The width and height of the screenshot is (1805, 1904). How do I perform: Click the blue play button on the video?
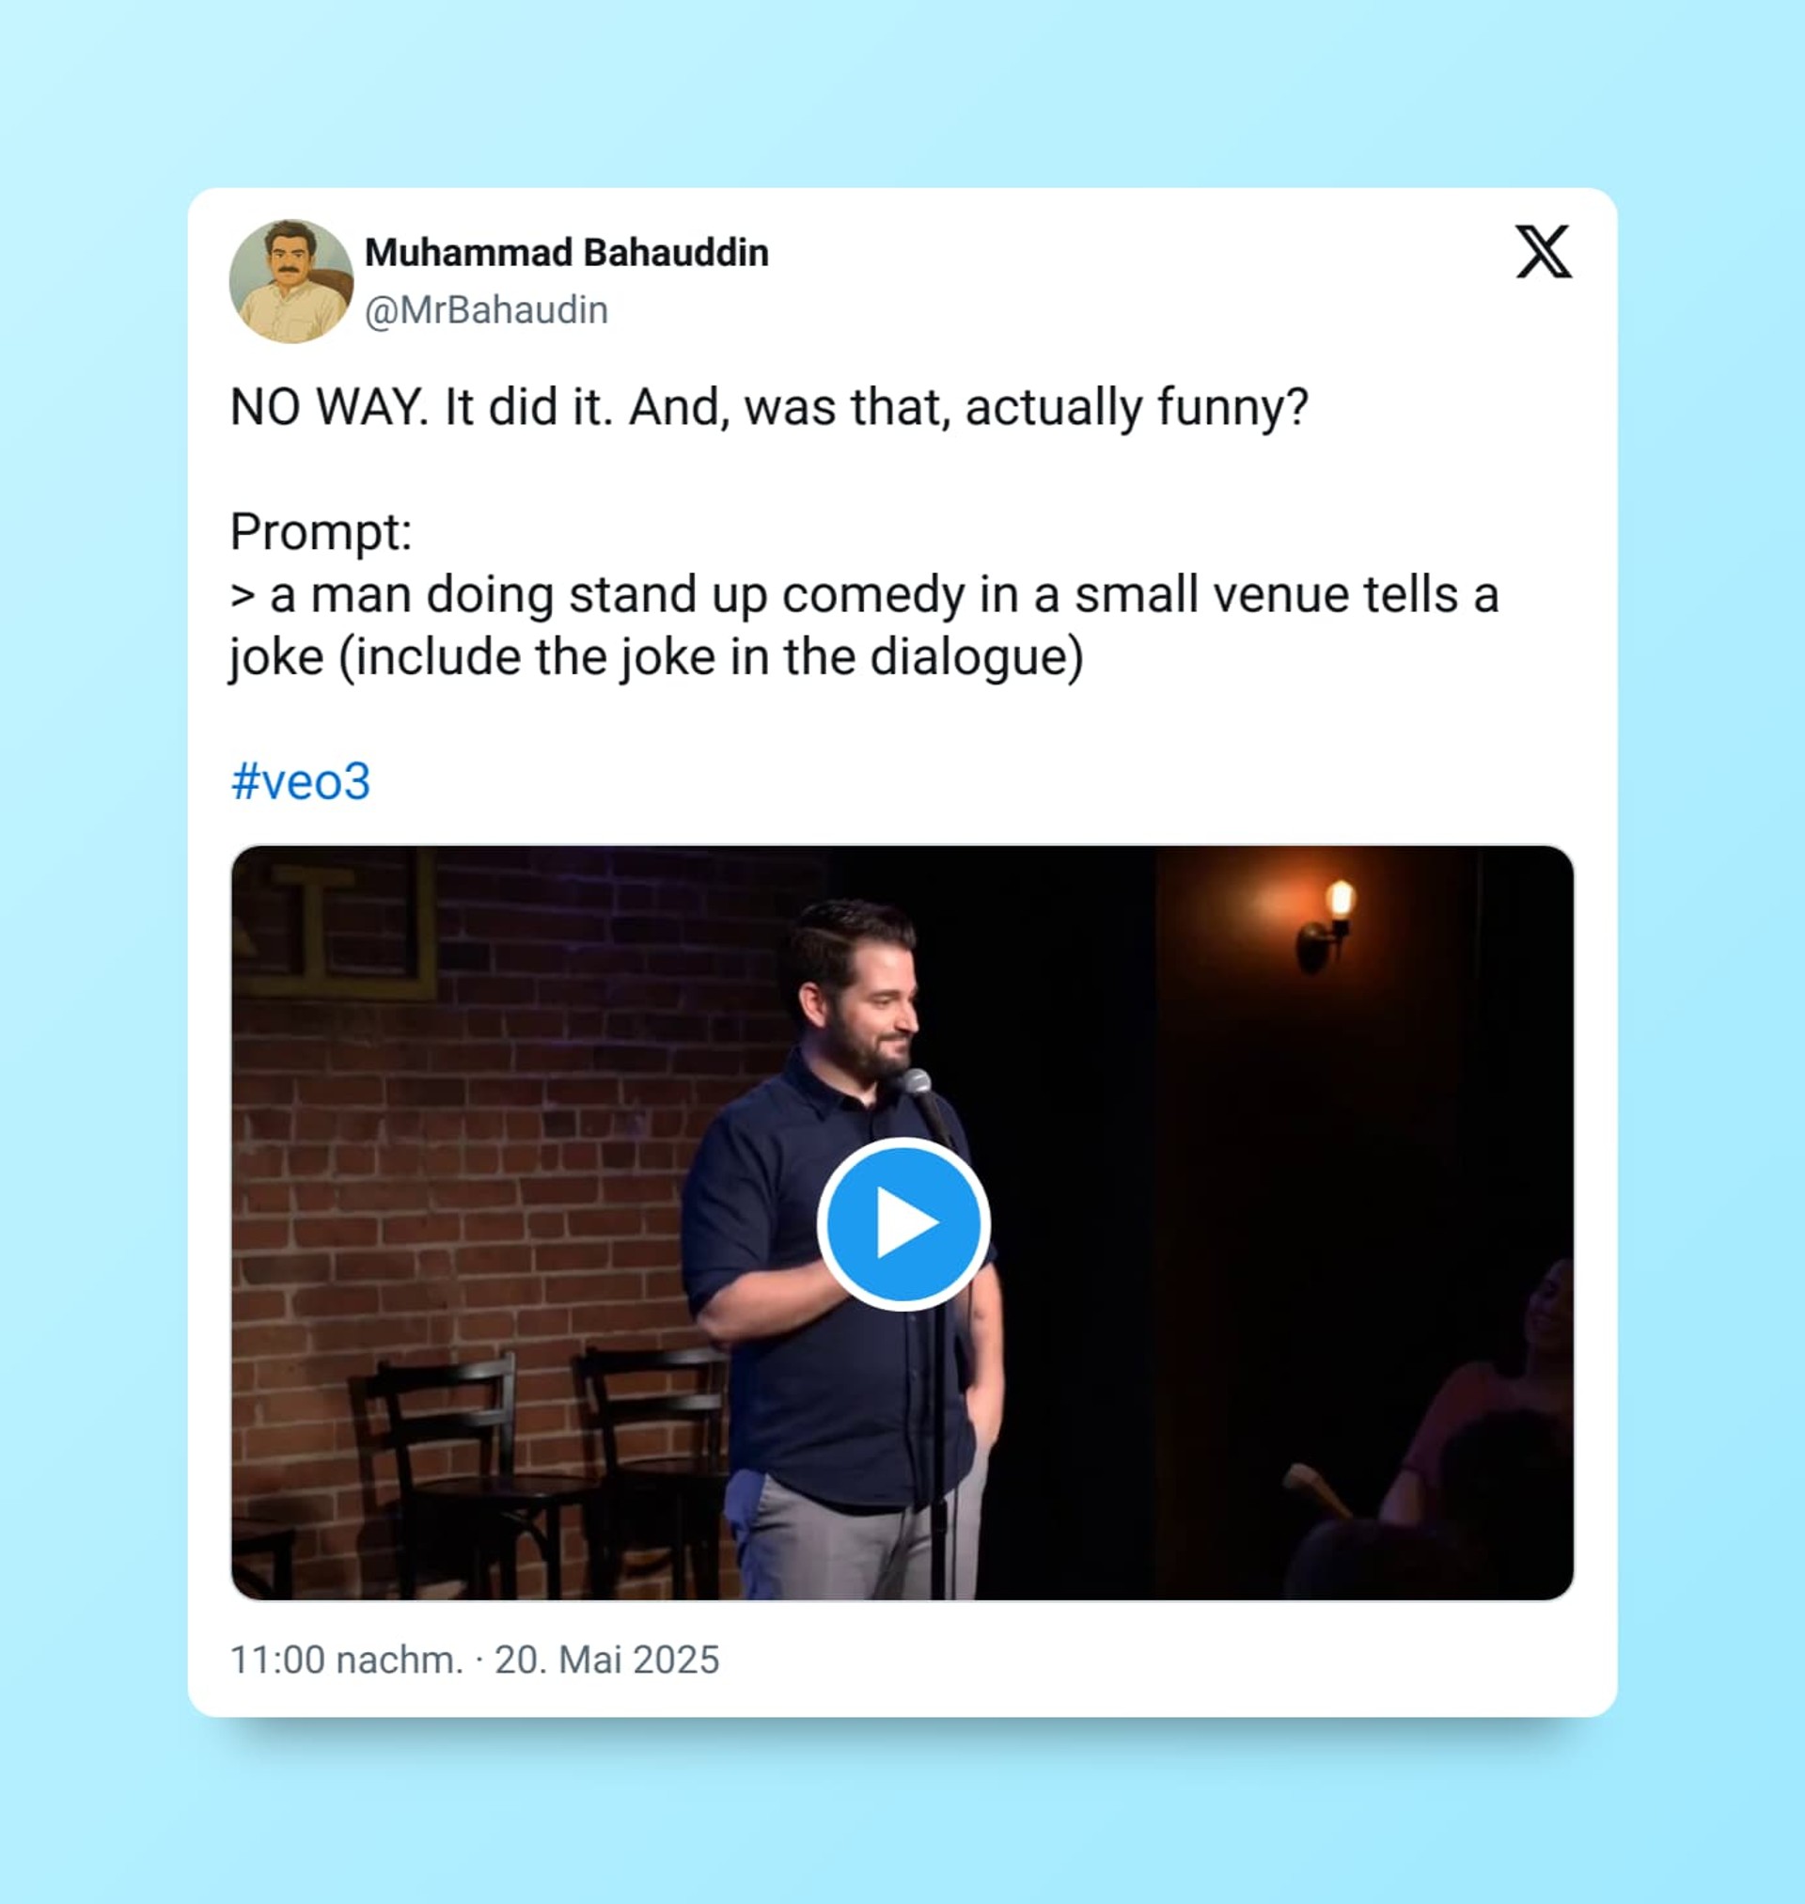(x=902, y=1224)
